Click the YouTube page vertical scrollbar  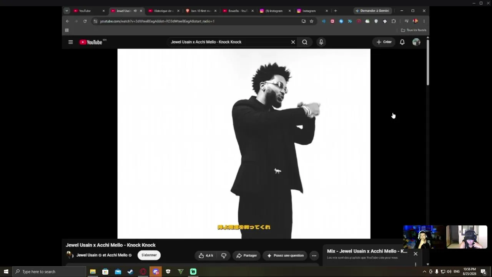(427, 62)
